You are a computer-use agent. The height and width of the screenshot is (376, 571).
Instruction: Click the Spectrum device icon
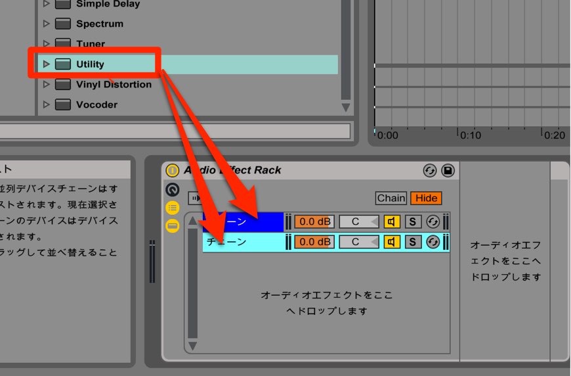pyautogui.click(x=62, y=24)
